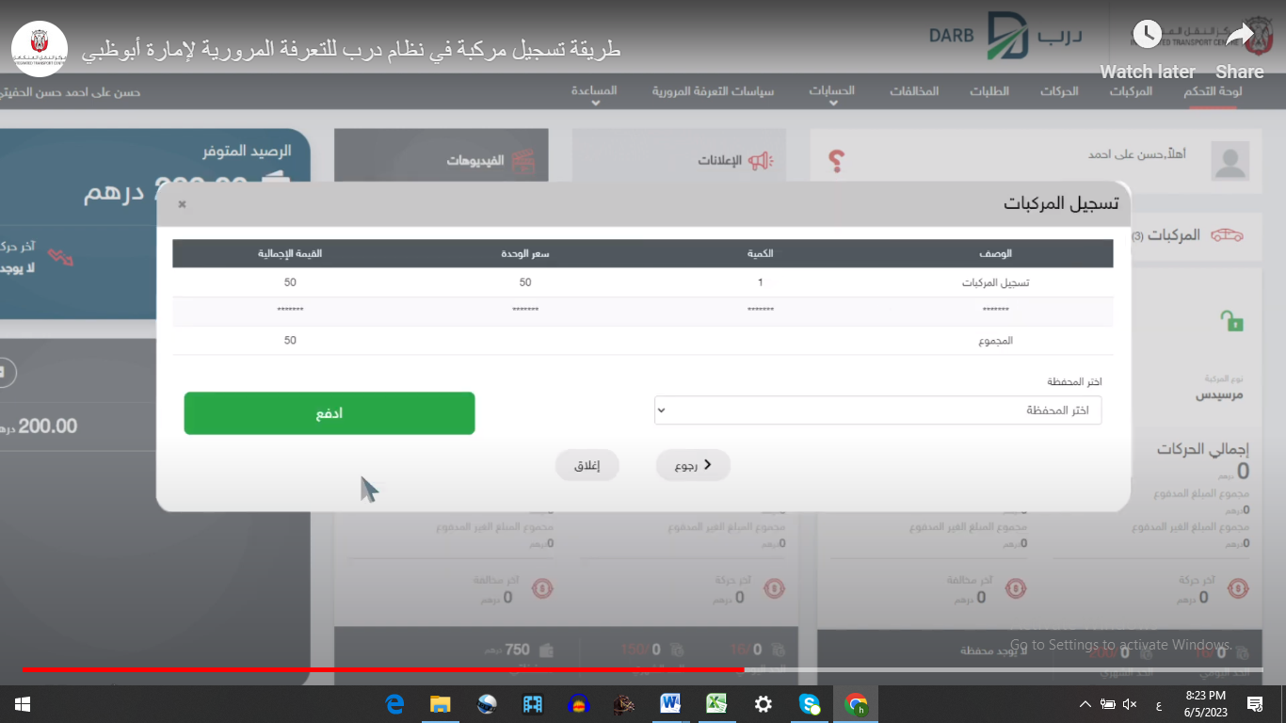The width and height of the screenshot is (1286, 723).
Task: Click the إجمالي الحركات heading
Action: point(1203,449)
